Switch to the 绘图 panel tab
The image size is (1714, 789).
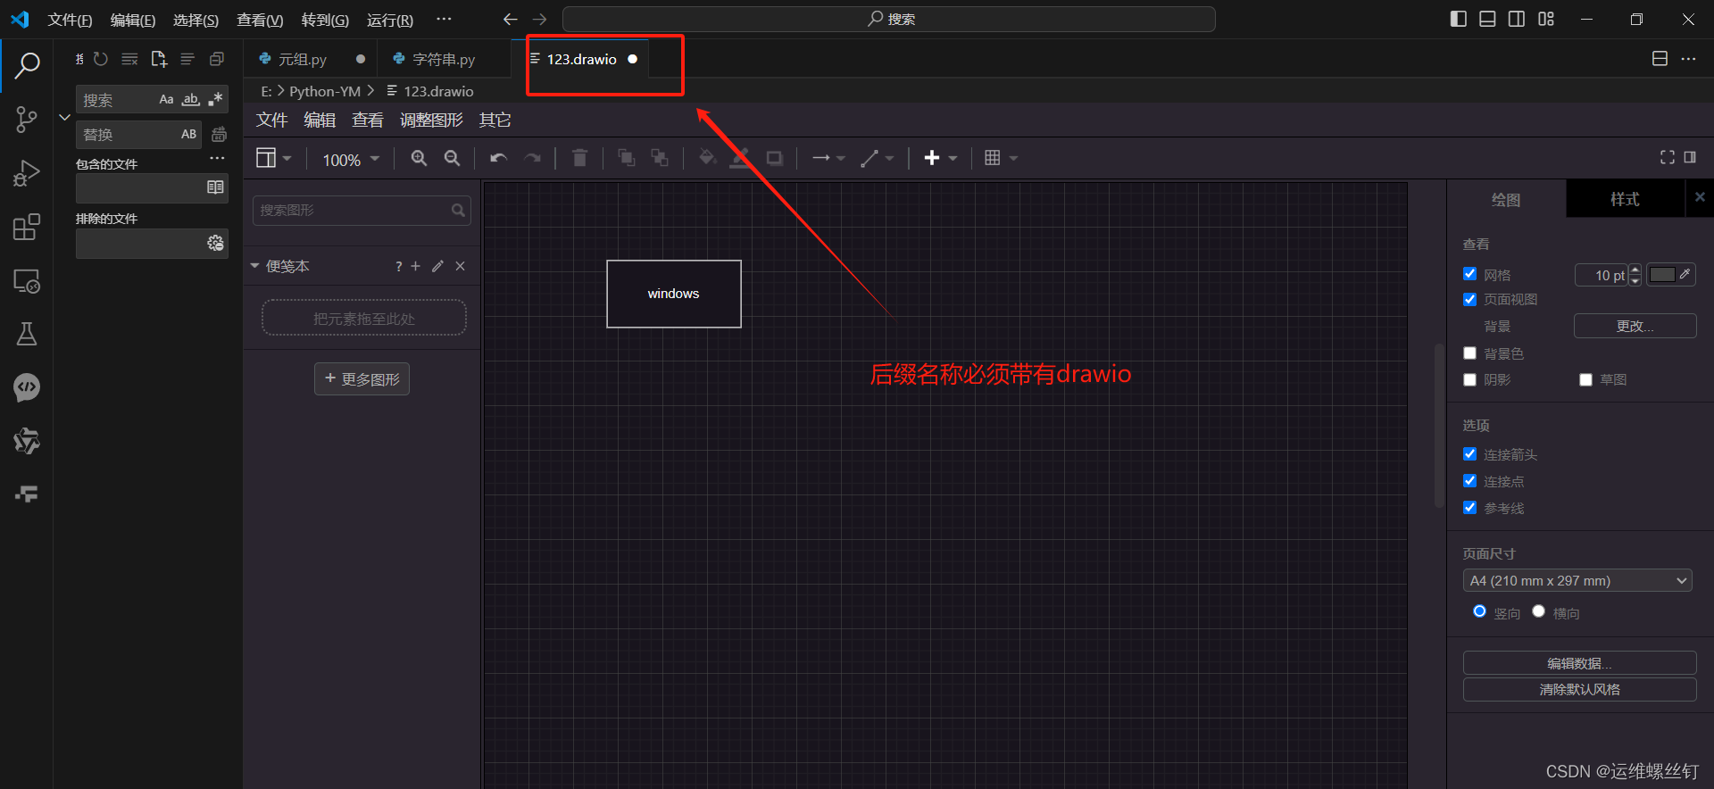(x=1506, y=199)
